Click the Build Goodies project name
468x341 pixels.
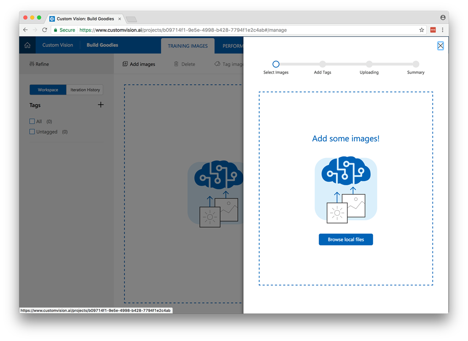pos(102,45)
